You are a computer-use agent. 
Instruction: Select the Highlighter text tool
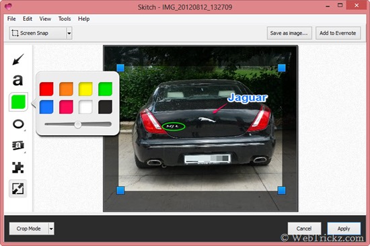[x=18, y=145]
